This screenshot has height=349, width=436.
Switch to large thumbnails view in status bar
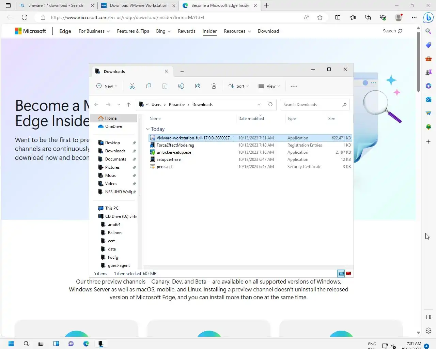pyautogui.click(x=348, y=273)
